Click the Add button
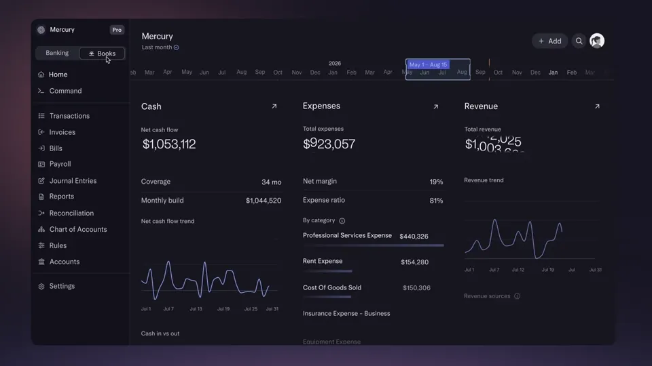 pyautogui.click(x=549, y=41)
